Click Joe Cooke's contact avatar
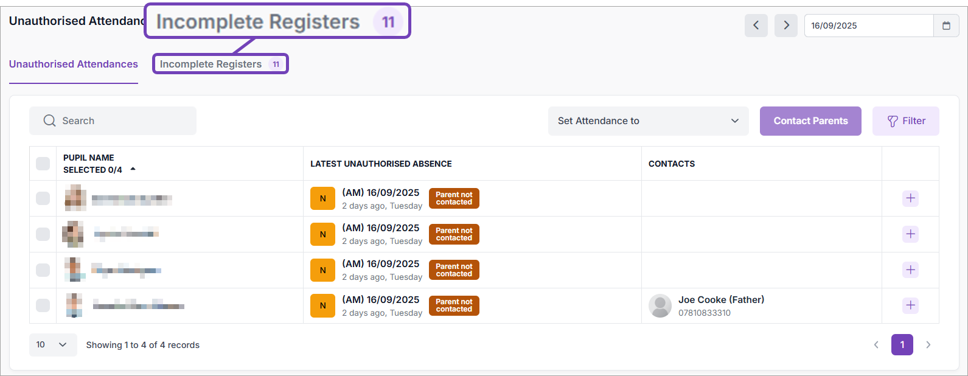Viewport: 968px width, 376px height. (660, 305)
